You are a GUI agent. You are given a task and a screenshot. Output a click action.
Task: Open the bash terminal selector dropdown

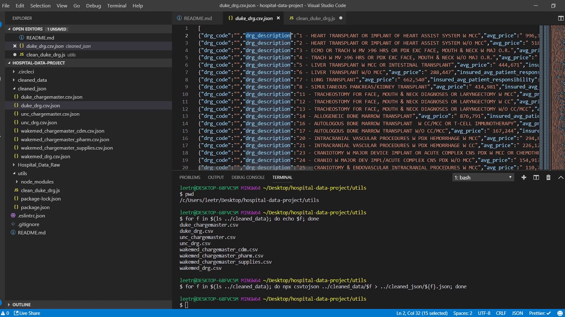(x=483, y=177)
